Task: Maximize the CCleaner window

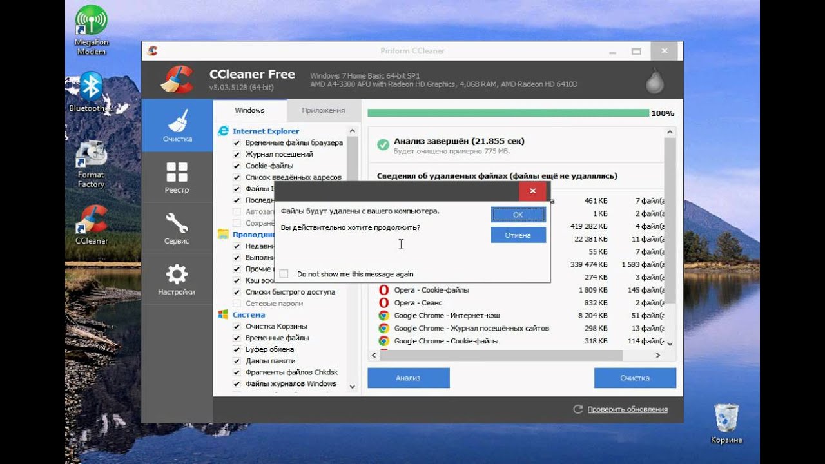Action: (x=636, y=51)
